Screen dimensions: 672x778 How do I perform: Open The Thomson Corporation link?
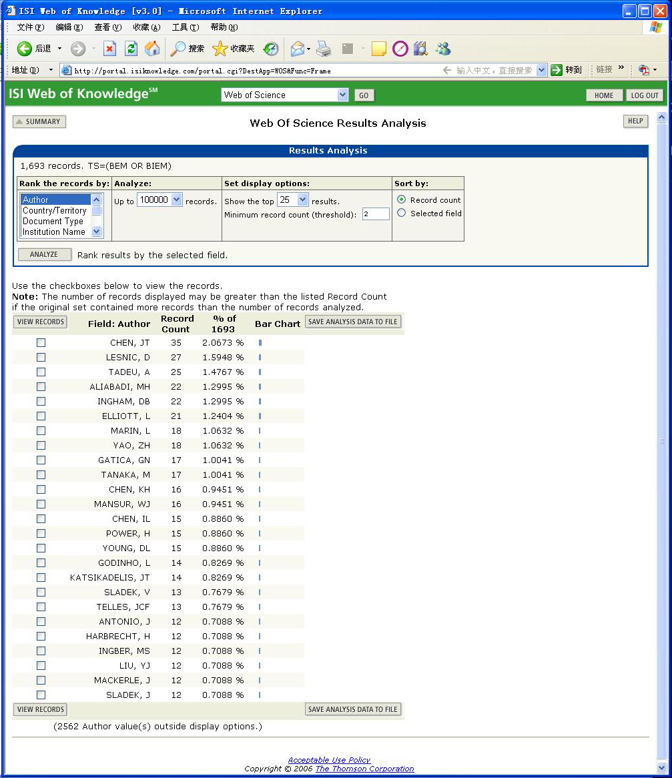click(365, 769)
